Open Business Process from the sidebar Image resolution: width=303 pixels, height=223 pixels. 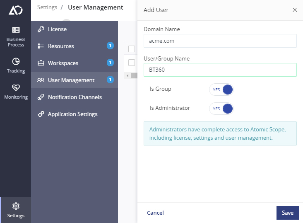pos(16,37)
